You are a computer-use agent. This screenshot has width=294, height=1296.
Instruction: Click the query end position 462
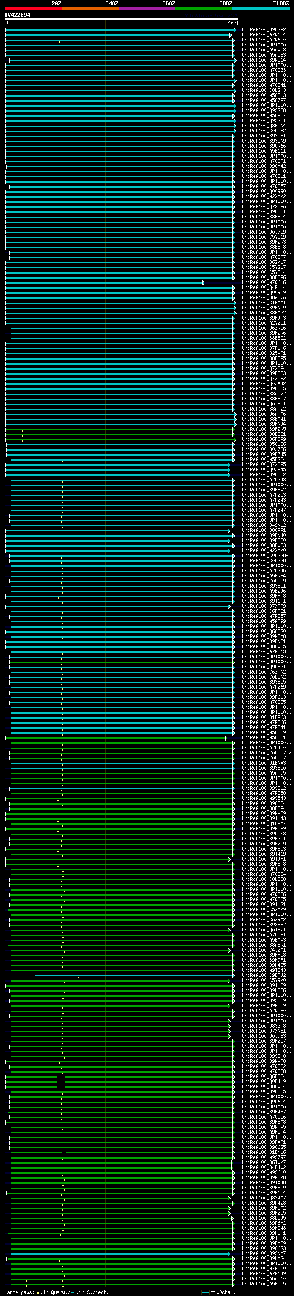pos(232,23)
